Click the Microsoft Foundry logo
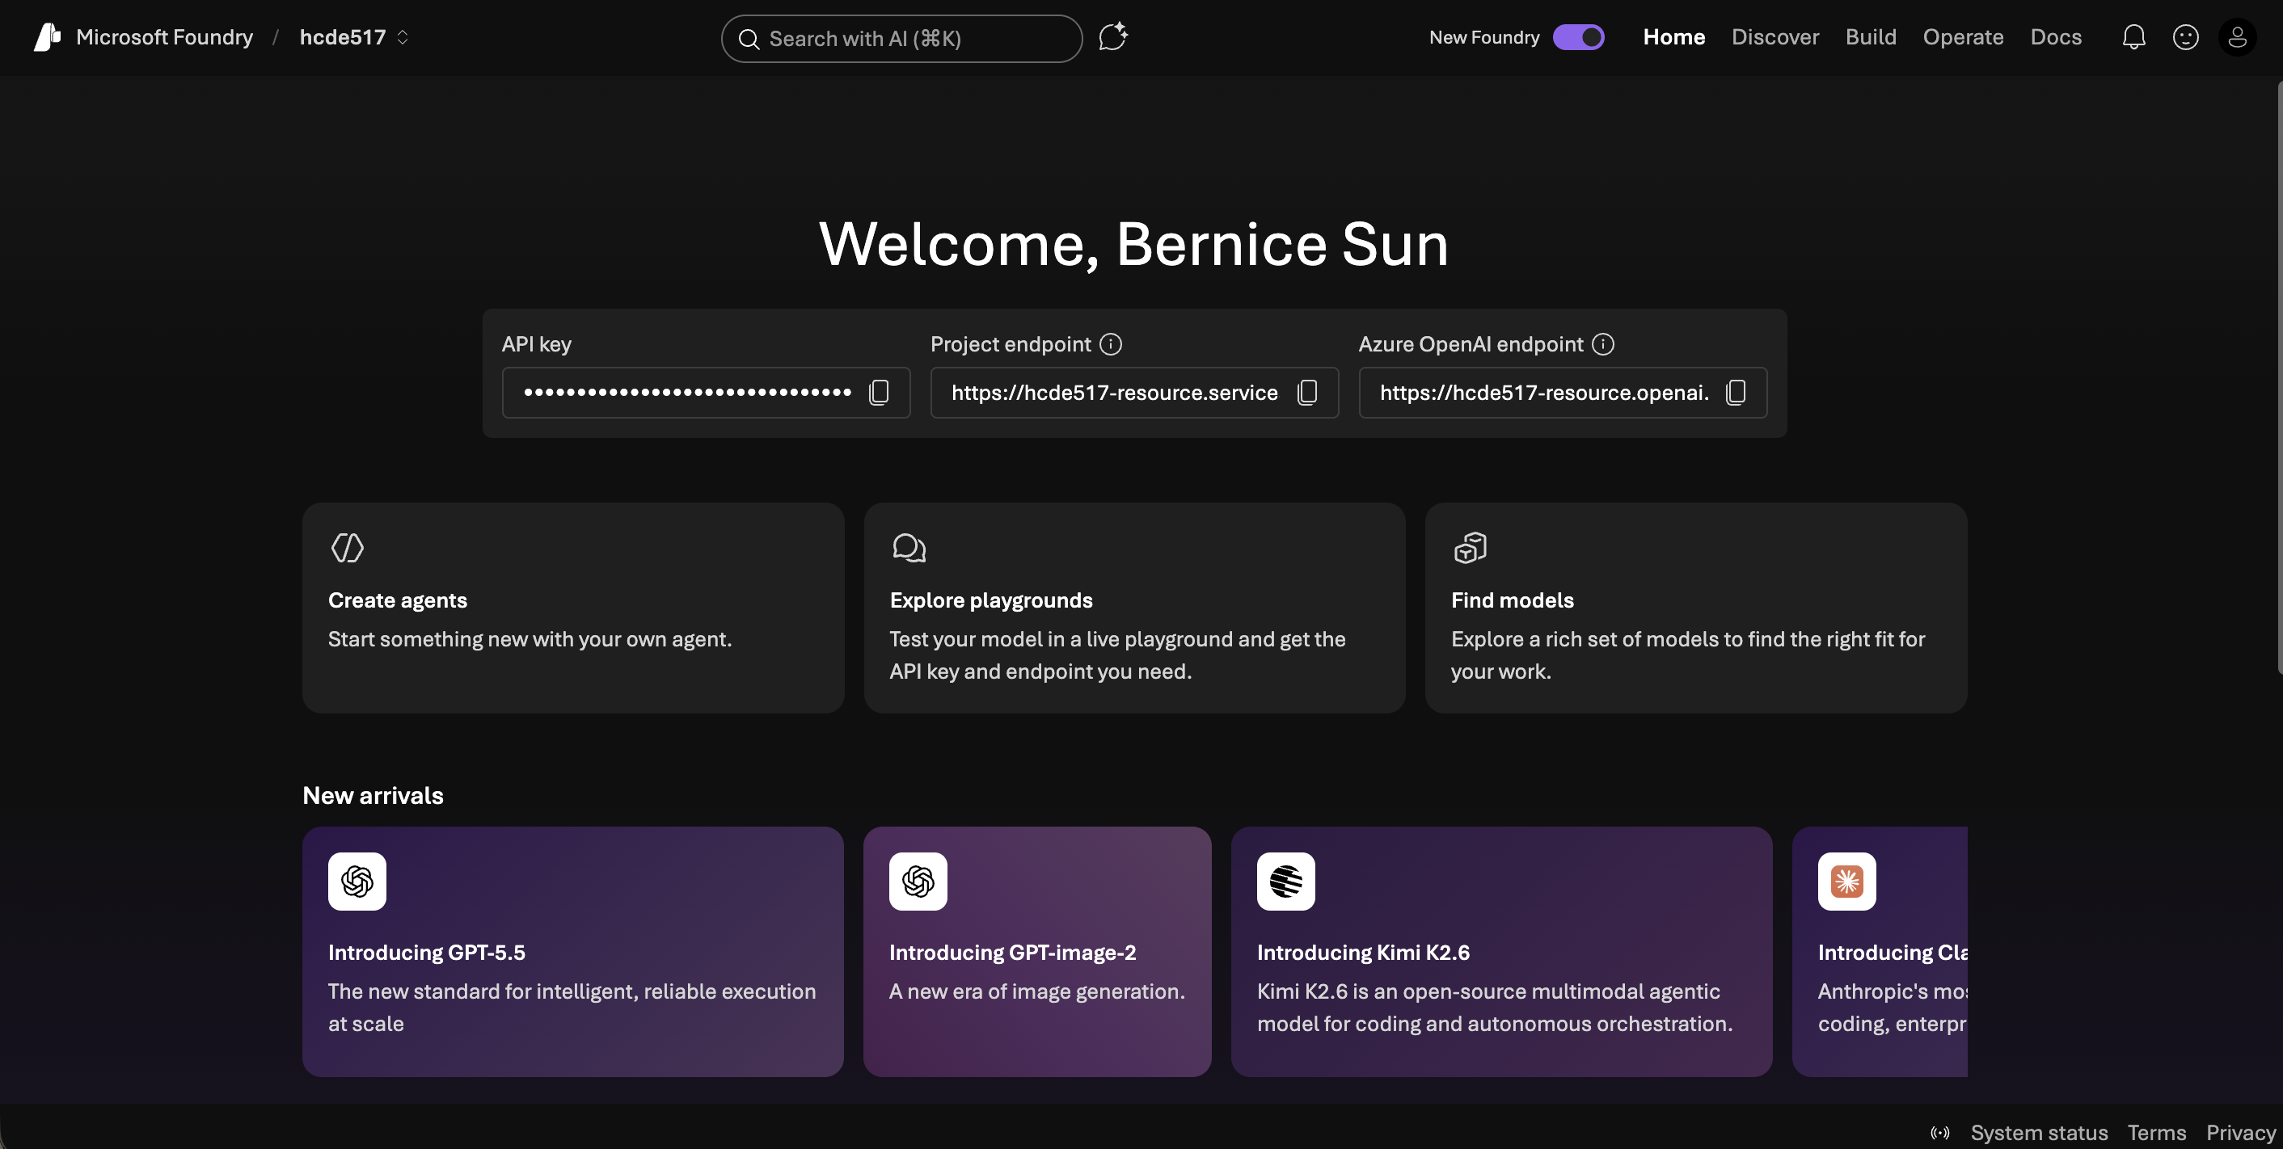 coord(48,37)
